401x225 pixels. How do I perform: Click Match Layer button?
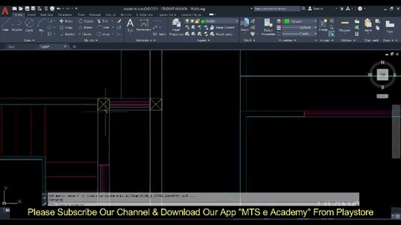(221, 34)
